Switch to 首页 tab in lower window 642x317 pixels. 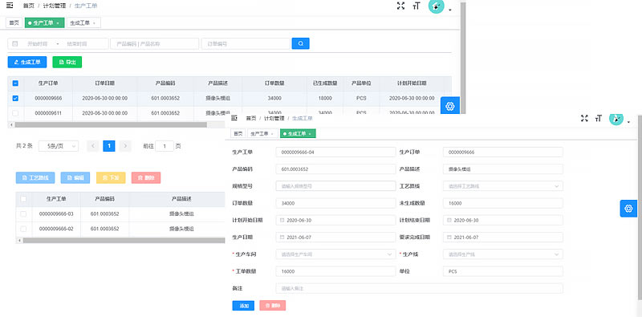point(238,133)
